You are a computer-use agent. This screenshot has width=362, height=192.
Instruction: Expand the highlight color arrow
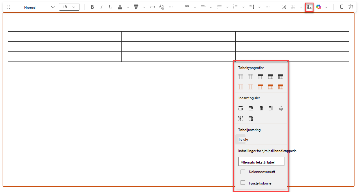click(x=144, y=7)
